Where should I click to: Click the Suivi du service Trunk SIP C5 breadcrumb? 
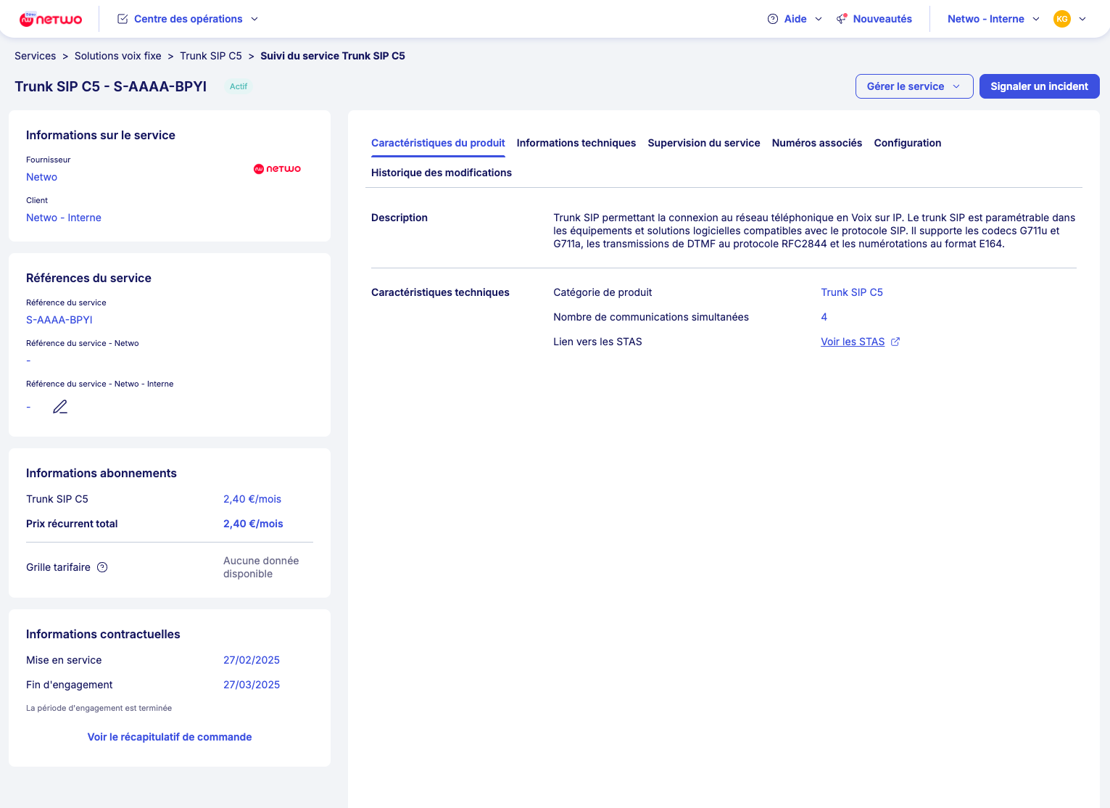[x=333, y=56]
